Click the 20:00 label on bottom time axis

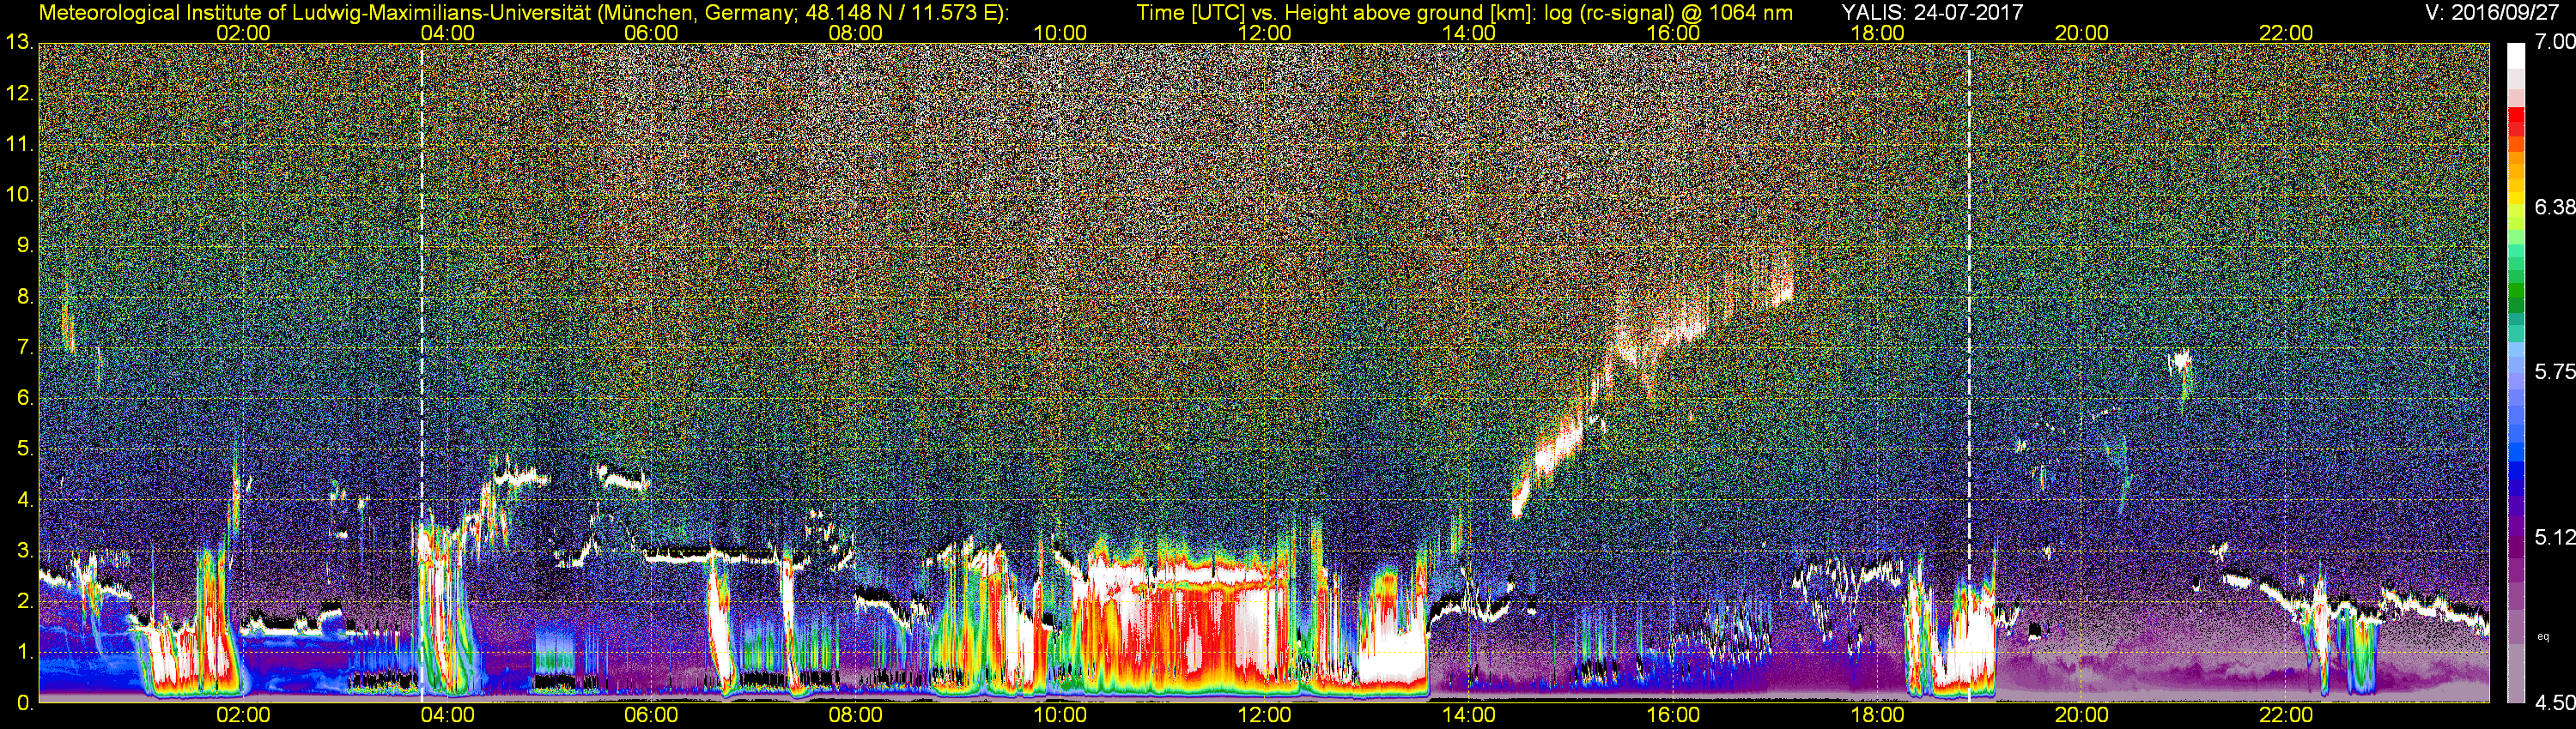(2082, 716)
